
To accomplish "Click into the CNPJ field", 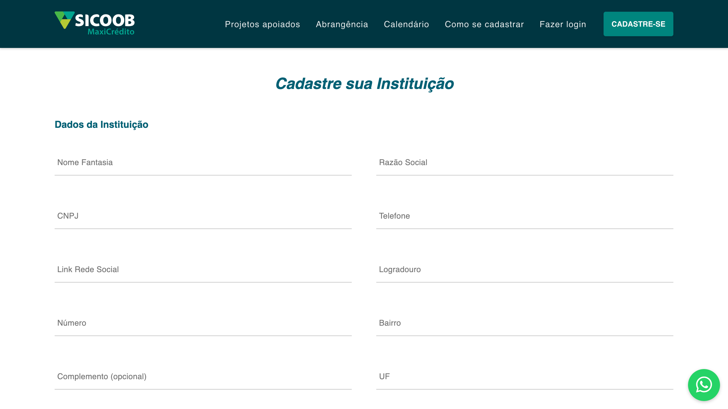I will [203, 216].
